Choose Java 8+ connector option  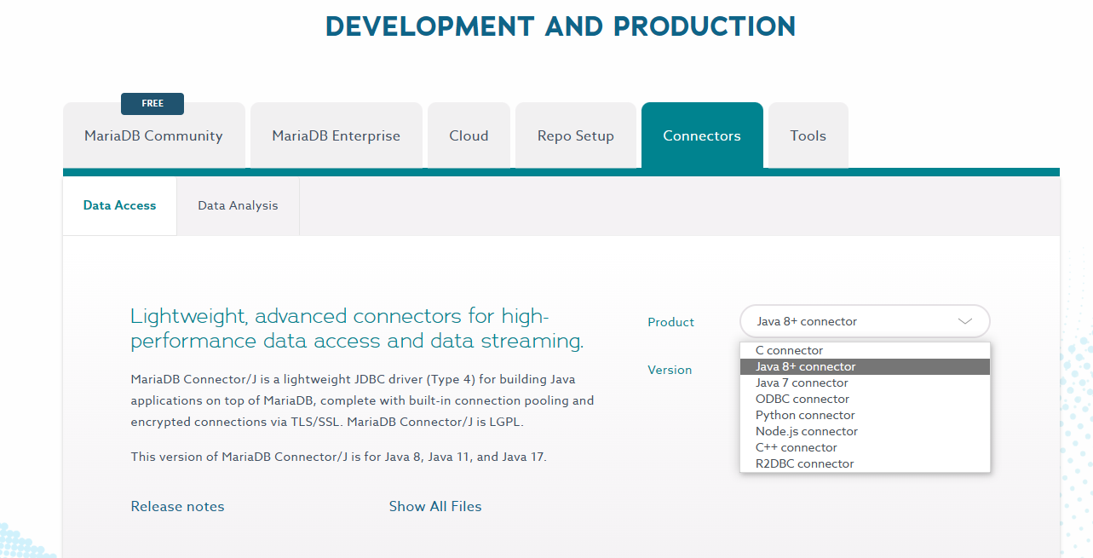pos(865,366)
